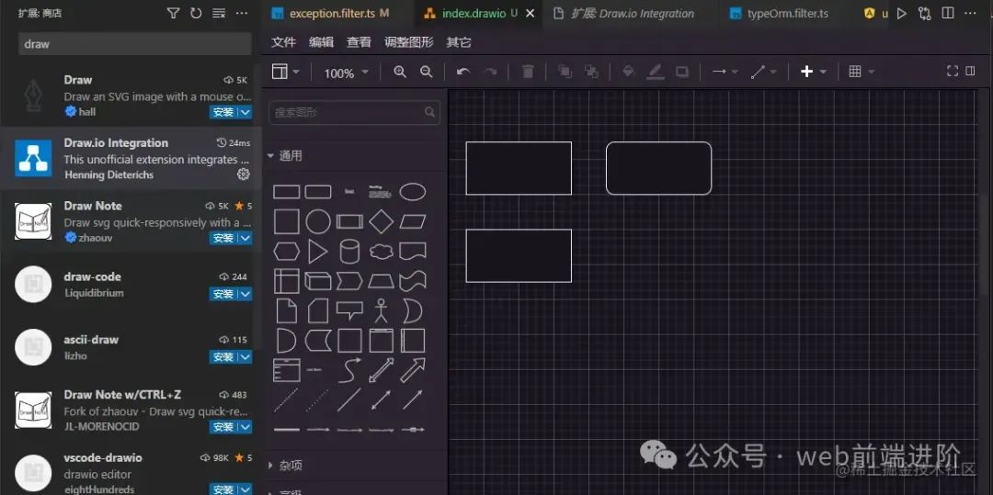The image size is (993, 495).
Task: Open the 文件 menu
Action: (x=284, y=42)
